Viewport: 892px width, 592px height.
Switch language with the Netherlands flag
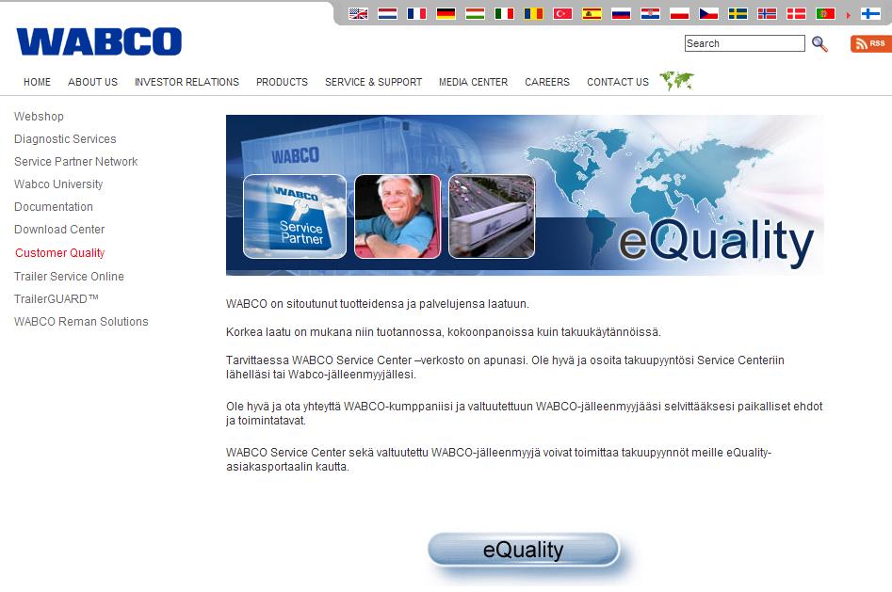point(387,14)
